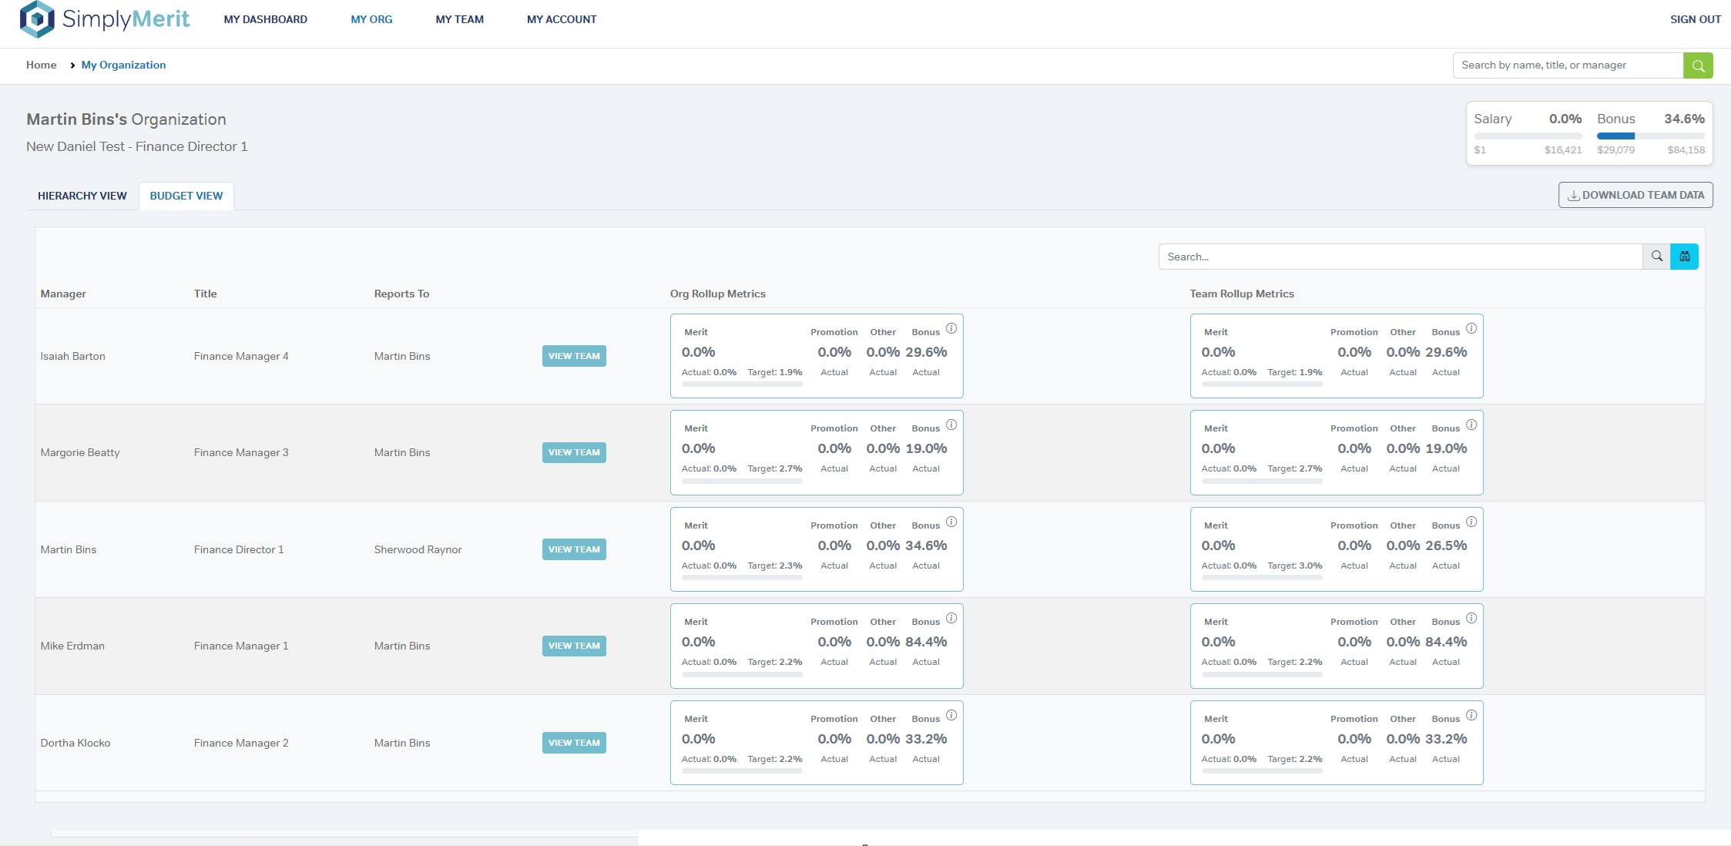The image size is (1731, 846).
Task: Focus the name, title, or manager search field
Action: point(1567,65)
